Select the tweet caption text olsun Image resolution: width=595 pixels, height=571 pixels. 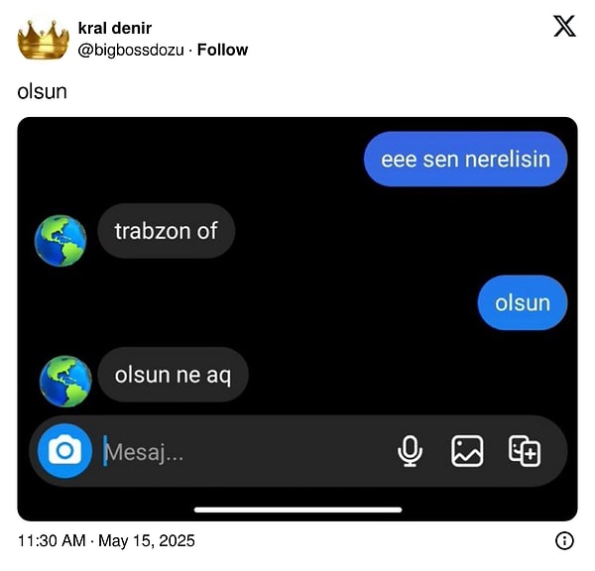42,91
